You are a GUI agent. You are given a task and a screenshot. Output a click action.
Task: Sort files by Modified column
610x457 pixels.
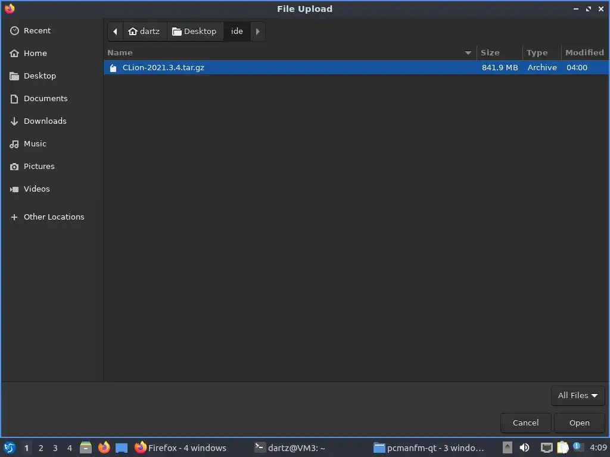[x=585, y=52]
